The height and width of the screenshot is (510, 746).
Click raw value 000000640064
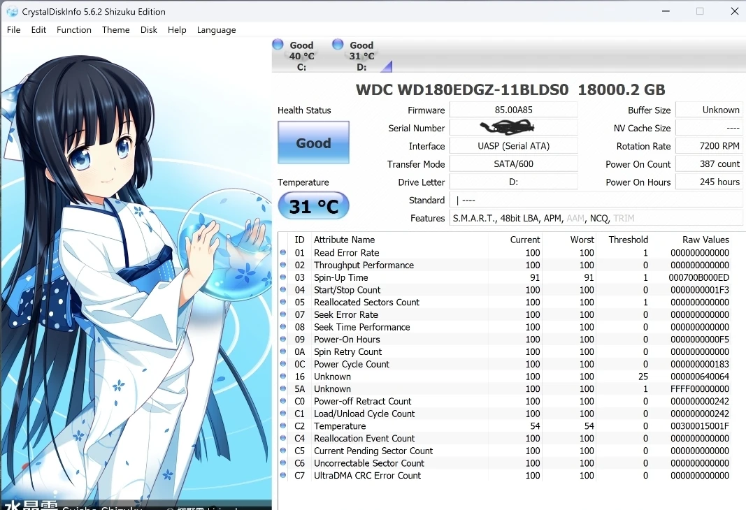point(699,377)
